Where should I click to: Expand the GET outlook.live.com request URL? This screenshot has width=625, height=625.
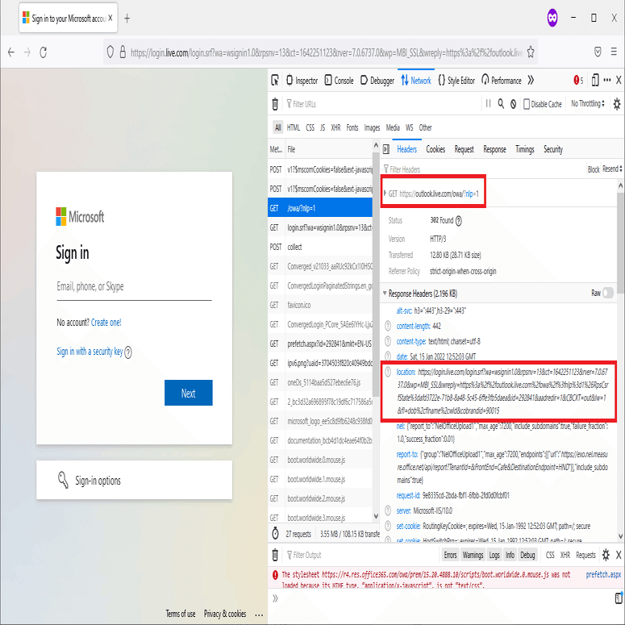pos(385,194)
